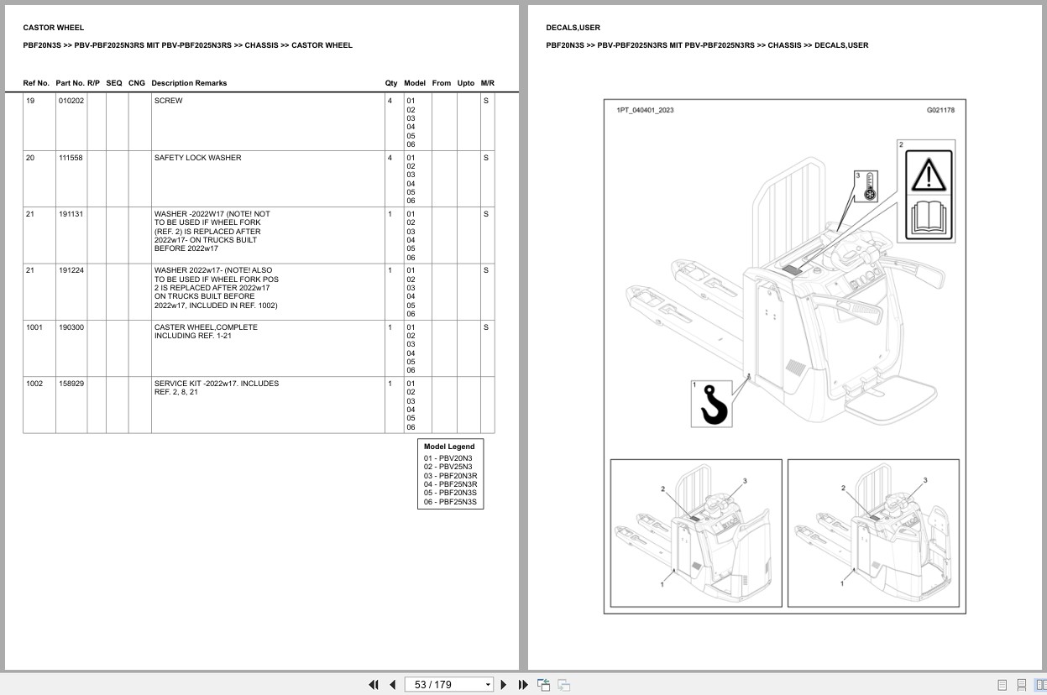Click the warning triangle decal
1047x695 pixels.
click(x=929, y=174)
